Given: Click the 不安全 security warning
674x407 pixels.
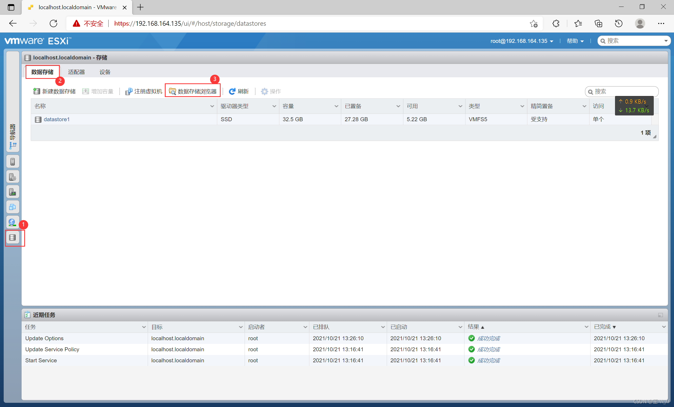Looking at the screenshot, I should pyautogui.click(x=88, y=23).
